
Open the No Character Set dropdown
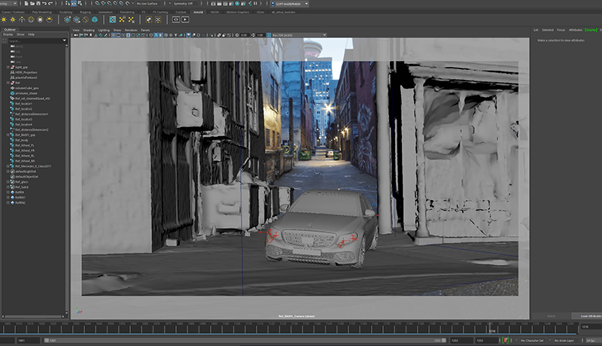tap(532, 340)
